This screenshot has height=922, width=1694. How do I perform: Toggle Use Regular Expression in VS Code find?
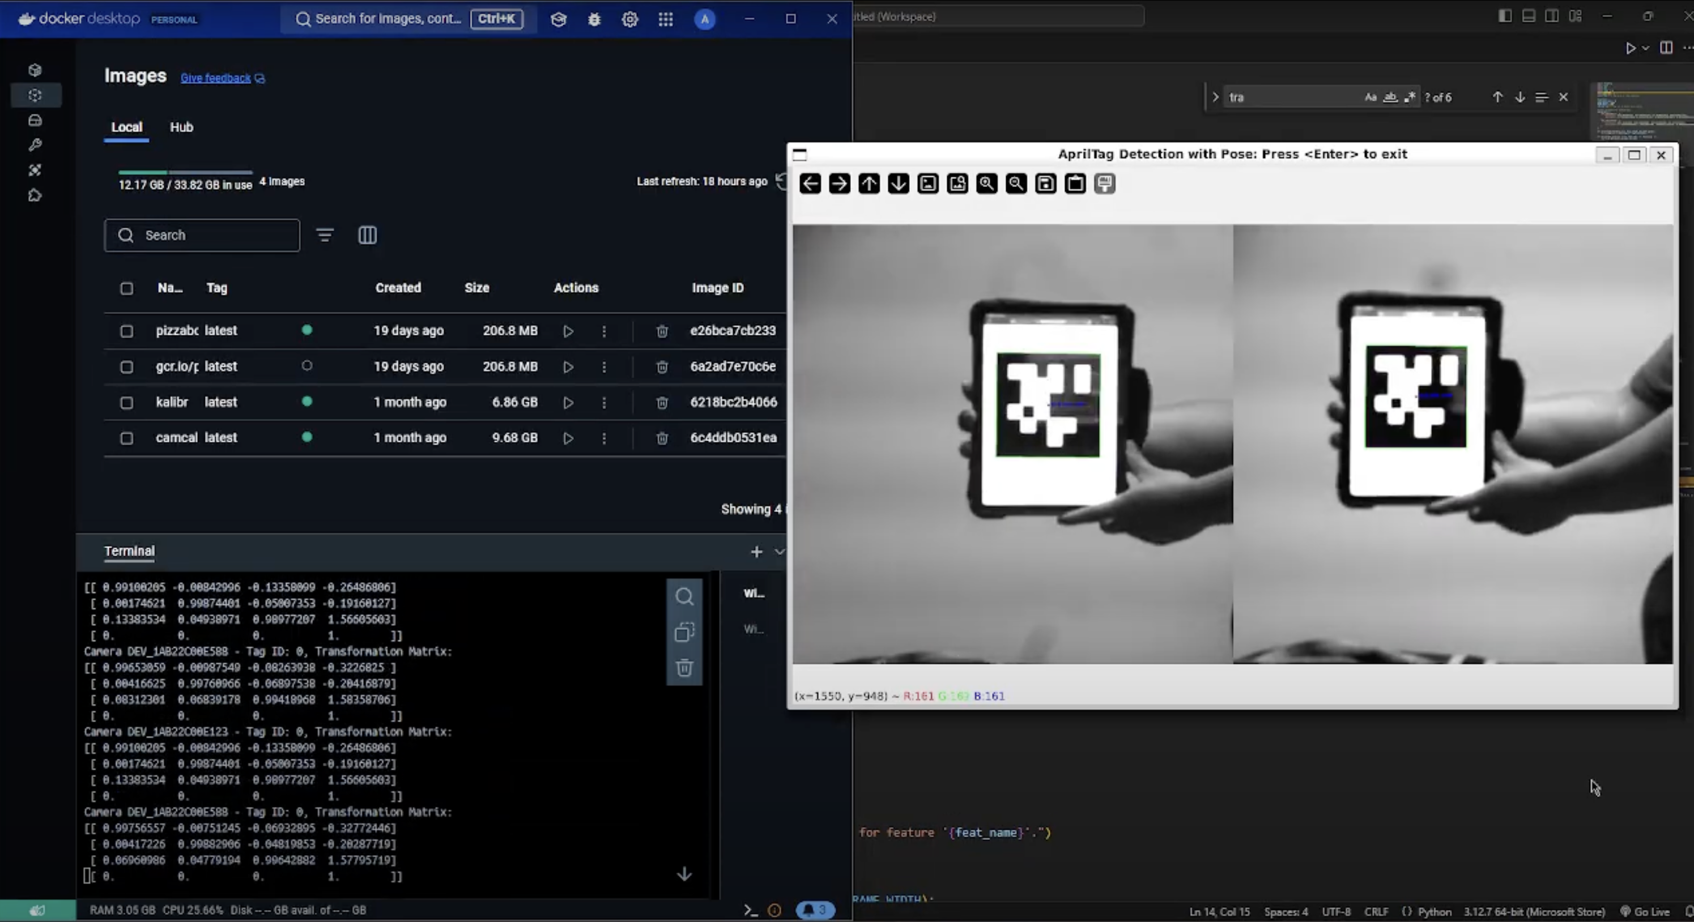[x=1409, y=97]
